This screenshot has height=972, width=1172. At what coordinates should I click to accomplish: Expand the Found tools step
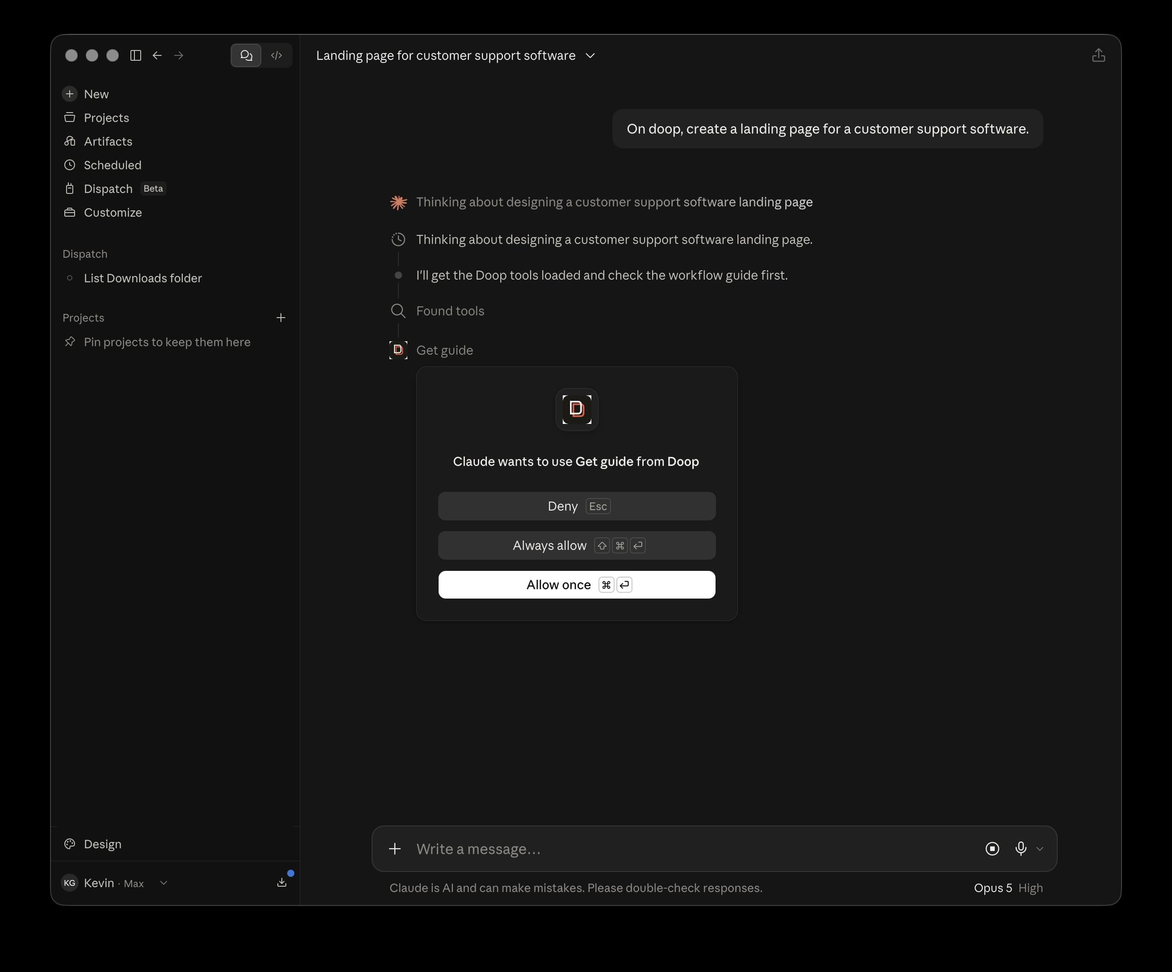click(x=450, y=311)
